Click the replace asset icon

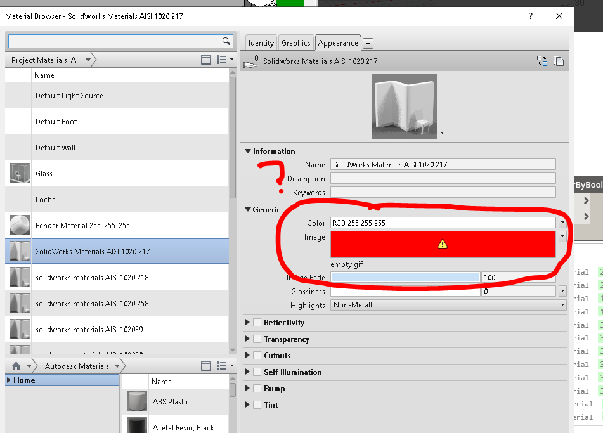tap(542, 61)
